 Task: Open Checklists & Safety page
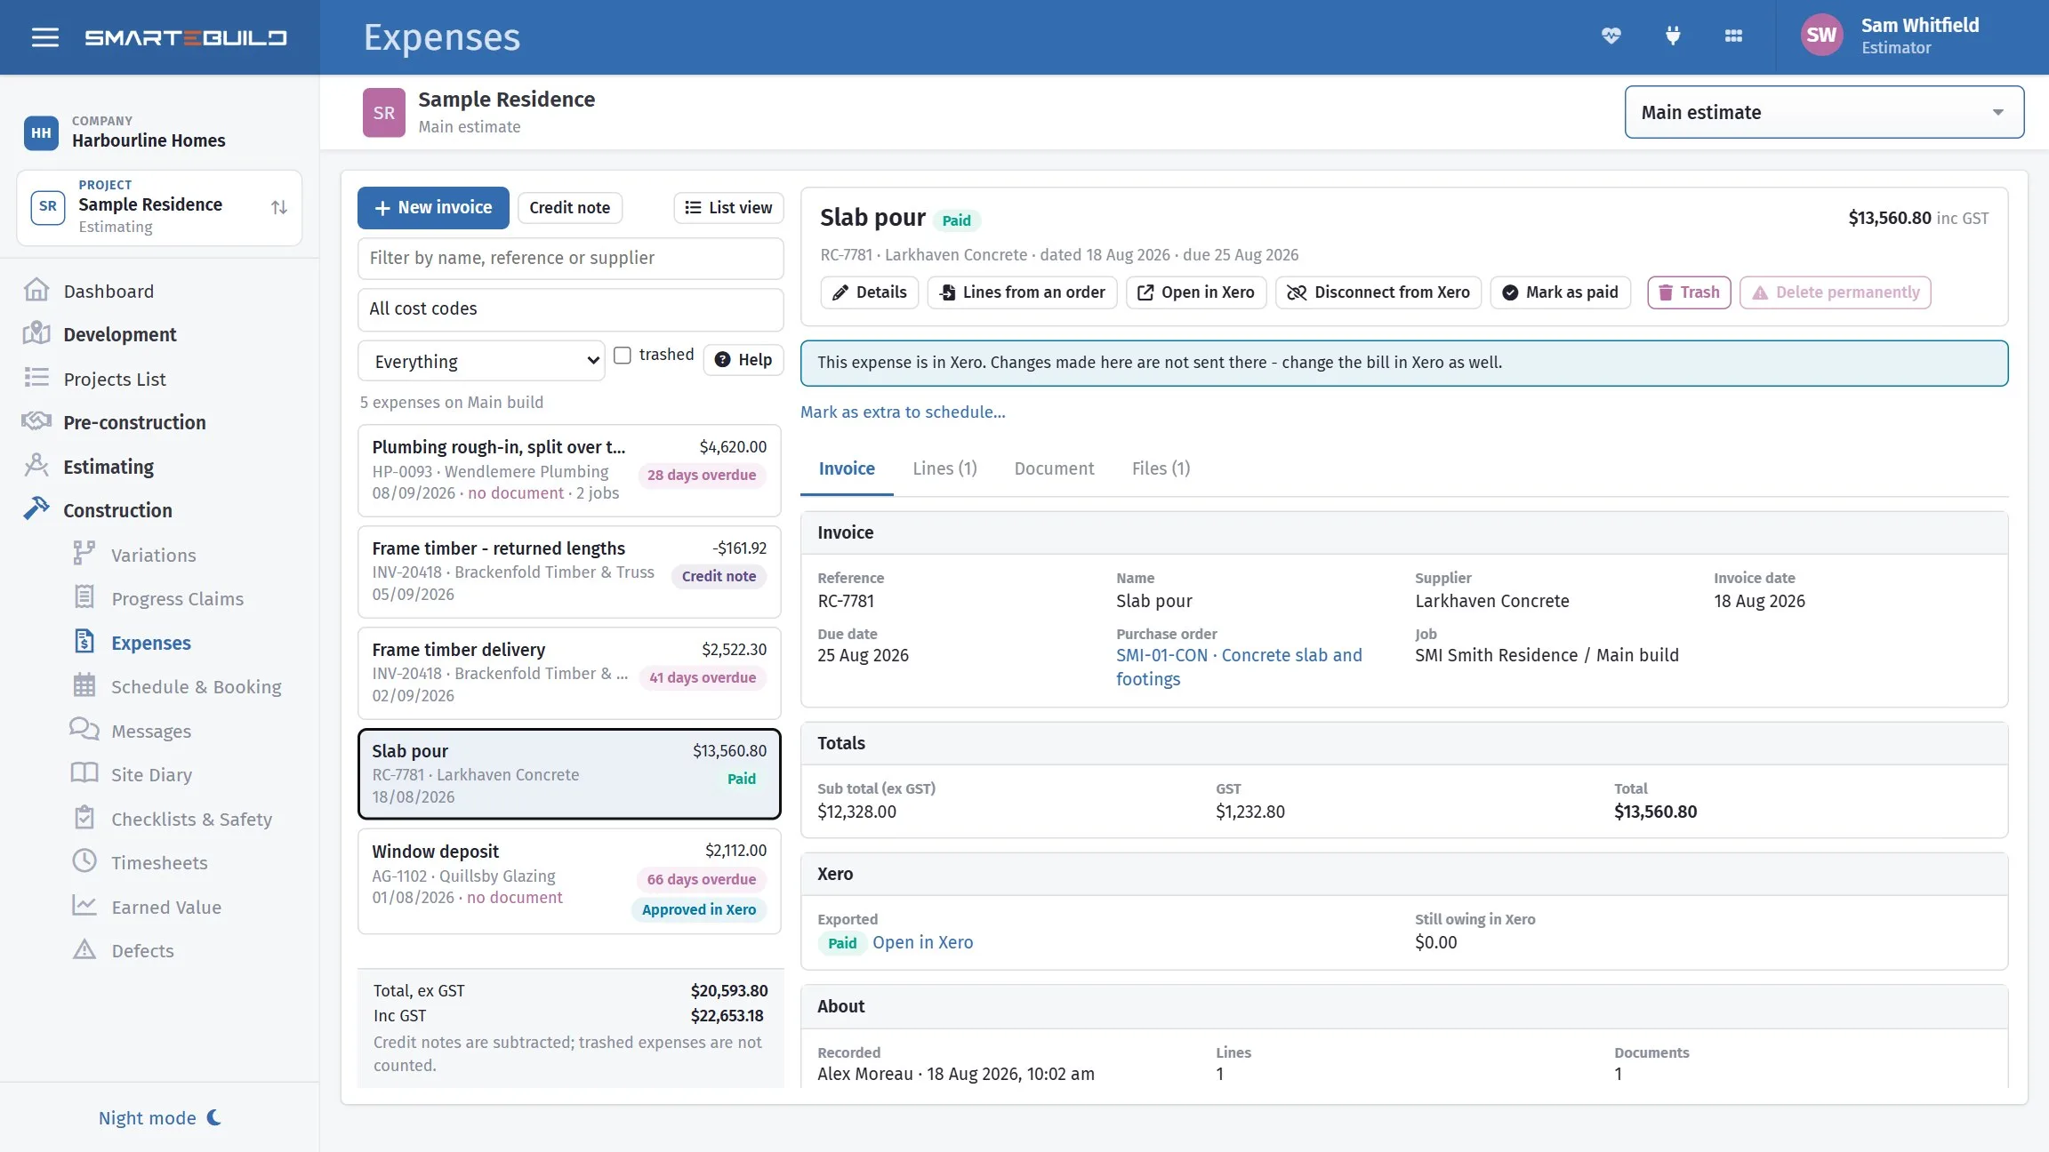click(191, 819)
